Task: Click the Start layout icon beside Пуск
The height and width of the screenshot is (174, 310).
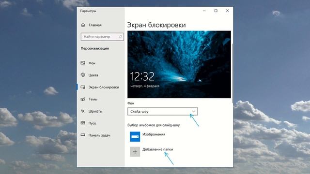Action: [83, 123]
